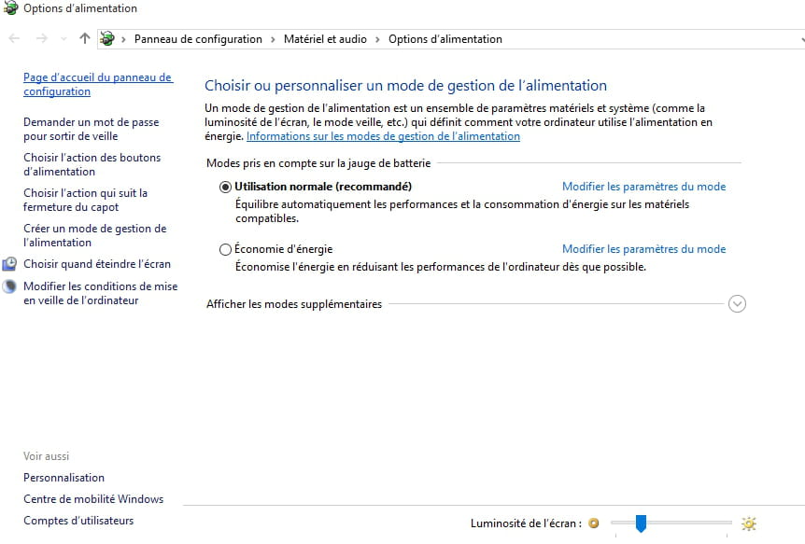Viewport: 805px width, 544px height.
Task: Open the recent locations dropdown arrow
Action: (x=64, y=39)
